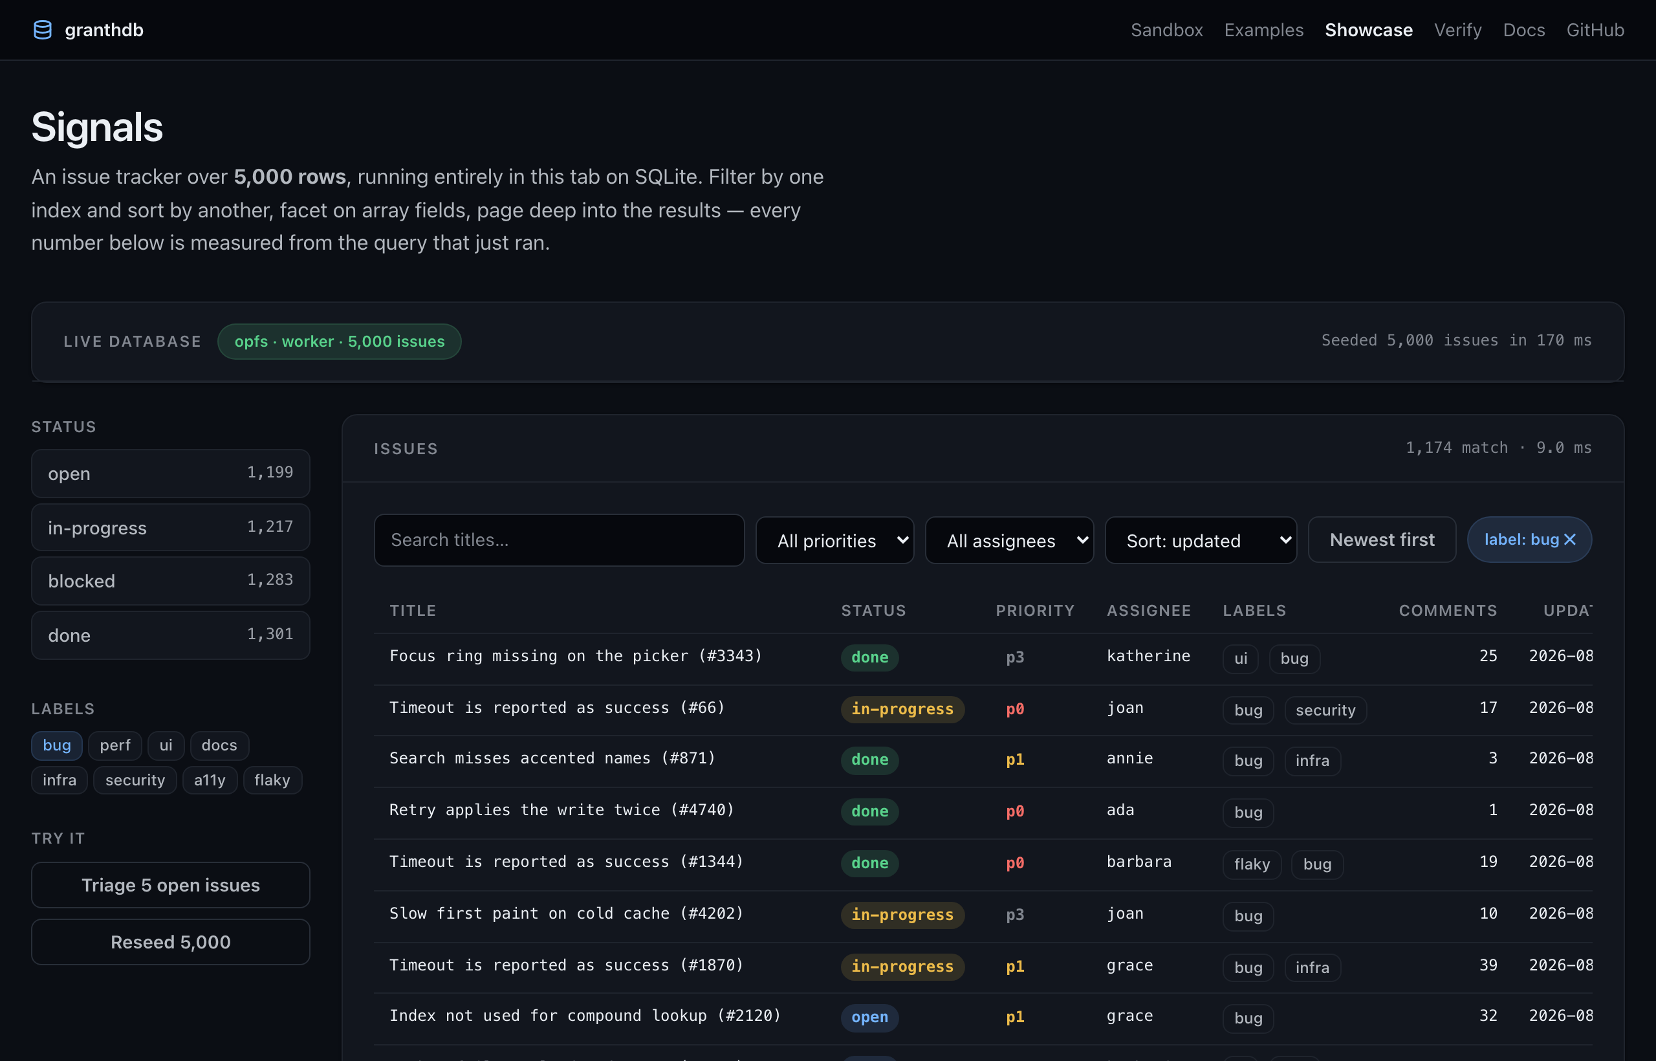Click Triage 5 open issues button
This screenshot has height=1061, width=1656.
170,884
